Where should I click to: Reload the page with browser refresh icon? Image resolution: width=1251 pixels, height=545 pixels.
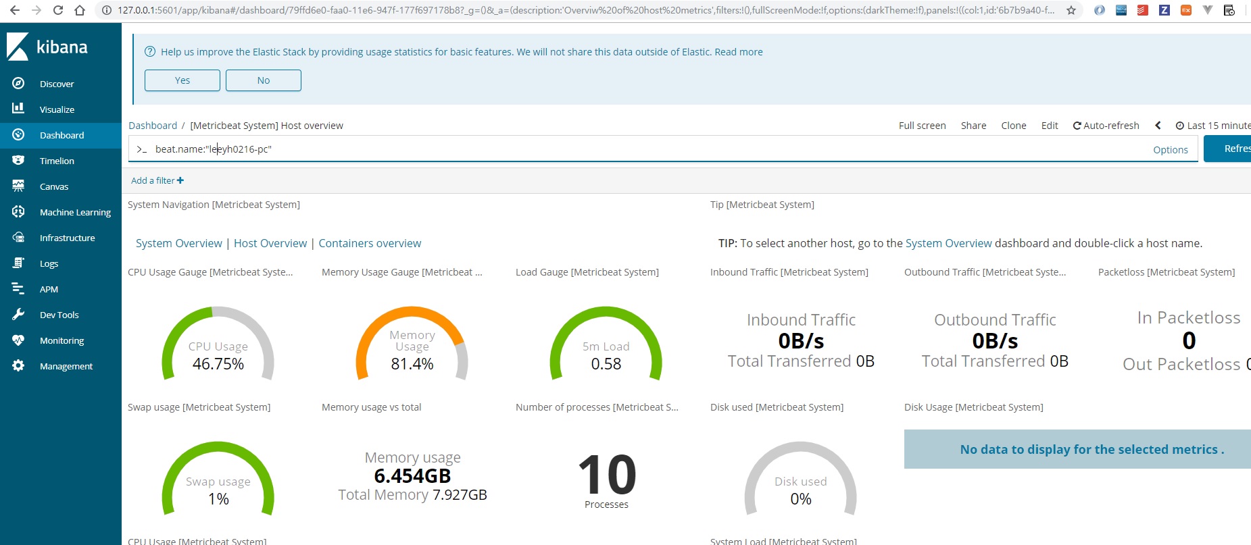[x=58, y=10]
